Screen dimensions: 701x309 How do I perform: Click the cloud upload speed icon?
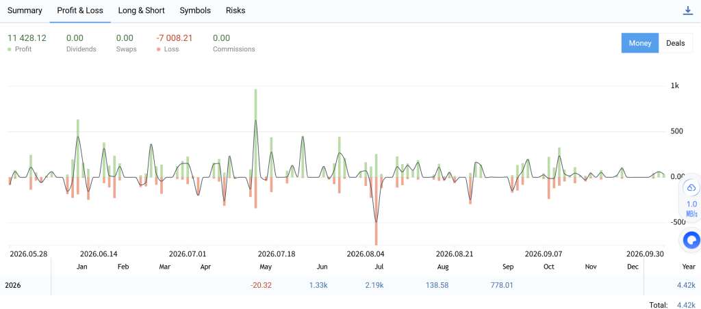pyautogui.click(x=691, y=187)
